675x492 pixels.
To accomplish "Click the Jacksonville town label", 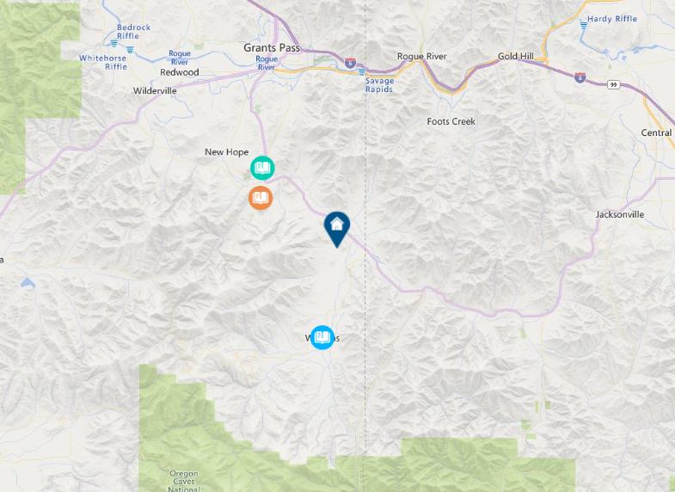I will click(x=620, y=214).
